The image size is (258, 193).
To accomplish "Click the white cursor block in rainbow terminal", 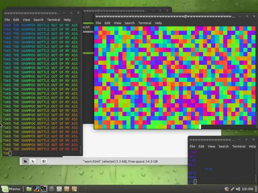I will click(200, 127).
